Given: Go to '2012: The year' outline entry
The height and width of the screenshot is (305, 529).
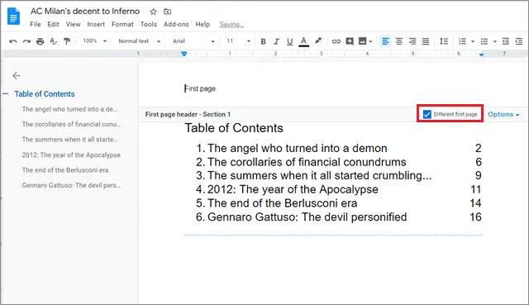Looking at the screenshot, I should 71,155.
